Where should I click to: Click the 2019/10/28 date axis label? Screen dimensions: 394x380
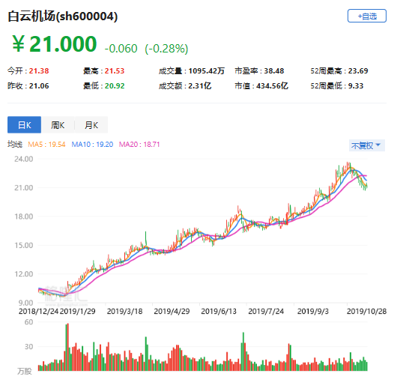point(366,311)
